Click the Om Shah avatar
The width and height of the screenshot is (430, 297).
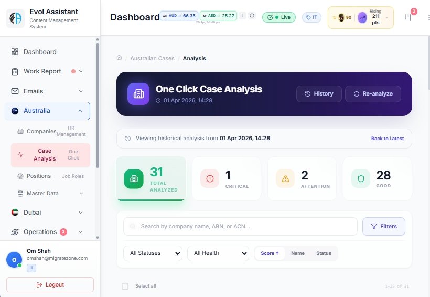[14, 260]
